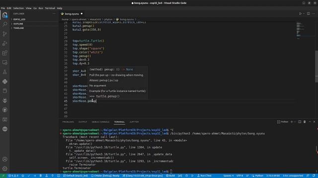The height and width of the screenshot is (178, 318).
Task: Change Spaces: 4 indentation setting
Action: (229, 176)
